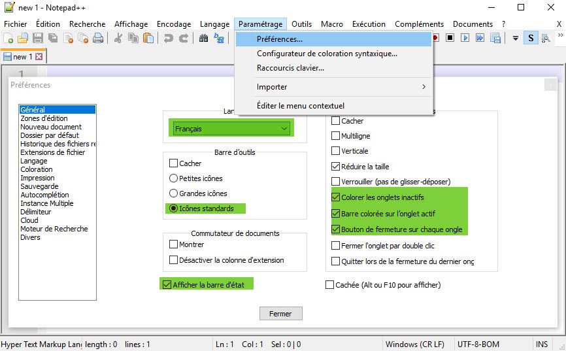Image resolution: width=566 pixels, height=351 pixels.
Task: Click the Replace toolbar icon
Action: point(219,38)
